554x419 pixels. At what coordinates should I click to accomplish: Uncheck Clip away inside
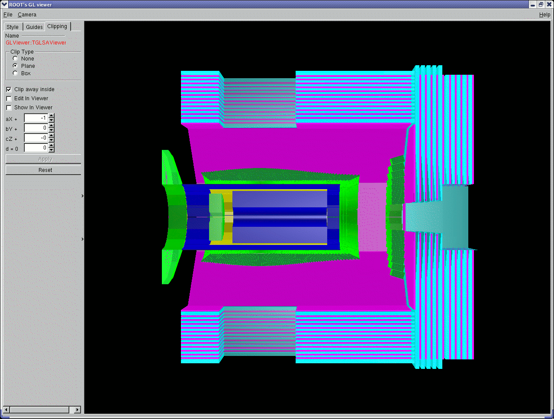[x=9, y=89]
